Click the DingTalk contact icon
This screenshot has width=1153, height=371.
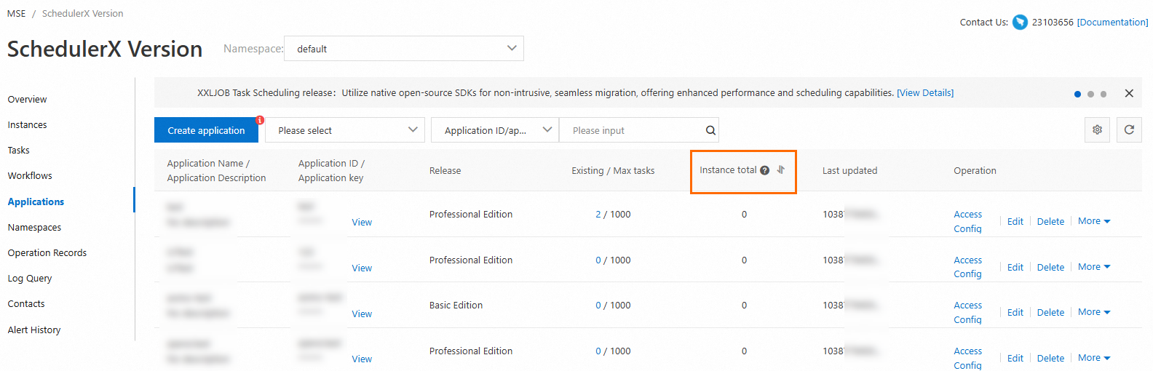click(x=1020, y=23)
